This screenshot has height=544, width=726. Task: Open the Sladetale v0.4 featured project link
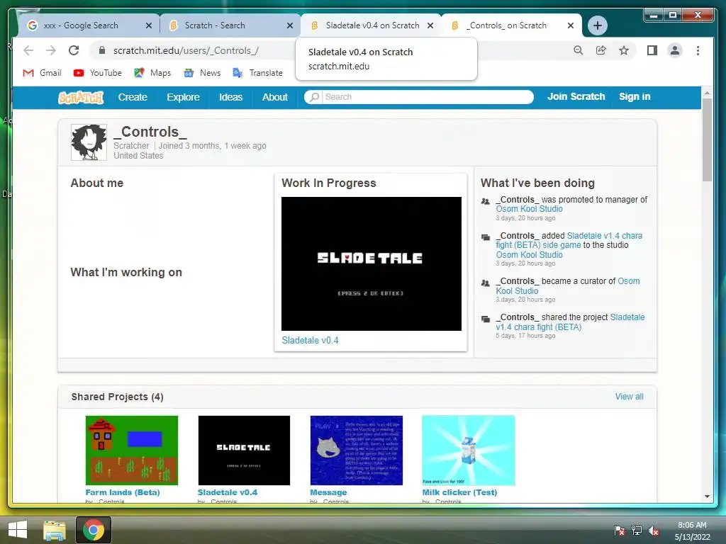(x=311, y=341)
